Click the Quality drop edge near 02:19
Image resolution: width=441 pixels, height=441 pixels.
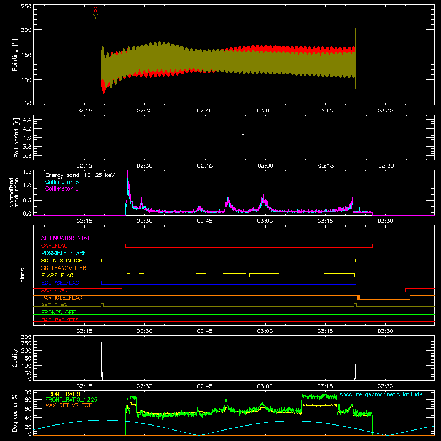[x=102, y=361]
